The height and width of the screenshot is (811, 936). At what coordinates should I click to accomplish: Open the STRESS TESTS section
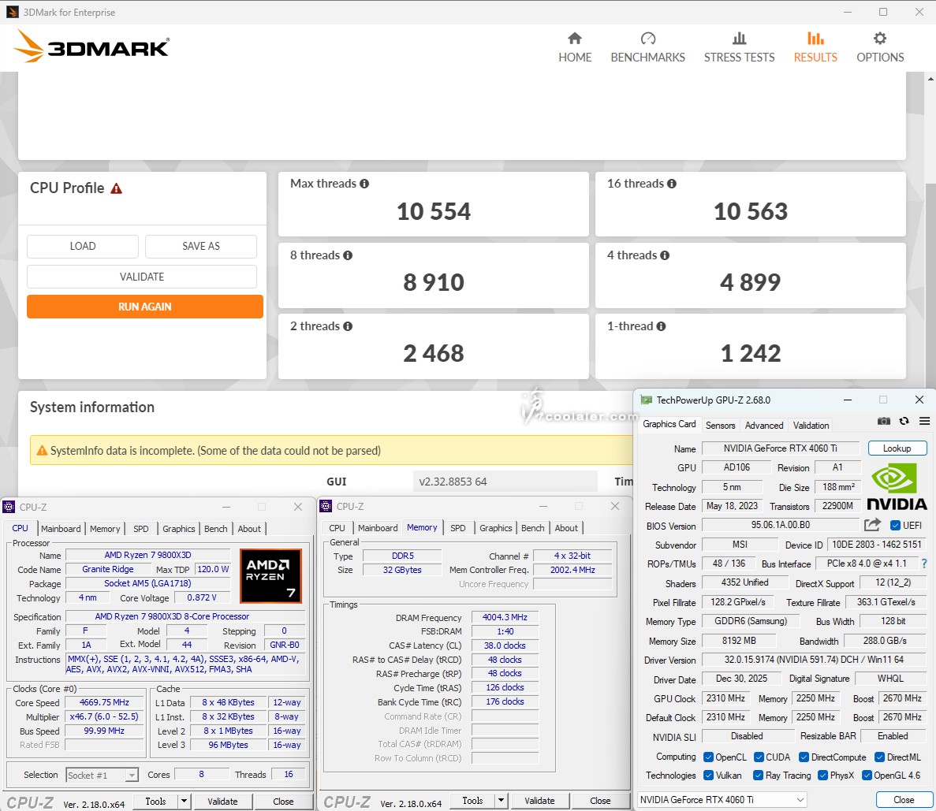click(x=739, y=47)
